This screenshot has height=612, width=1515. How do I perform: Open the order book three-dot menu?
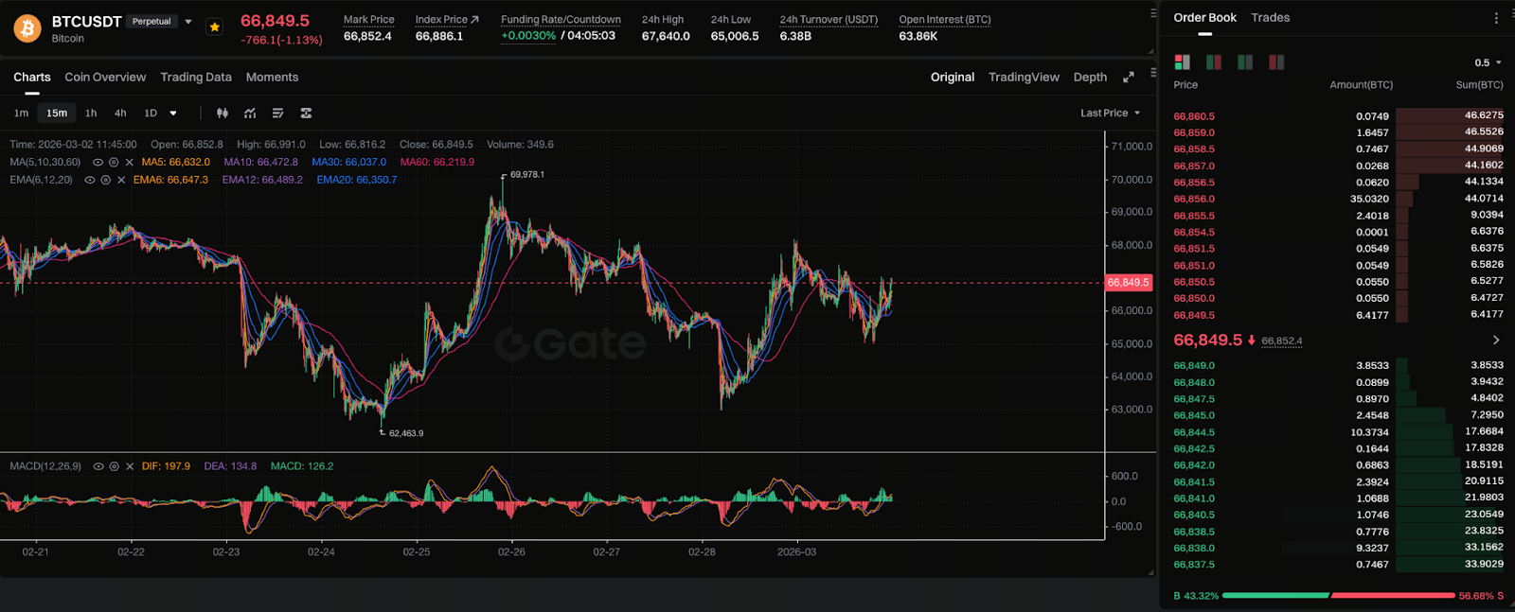1496,18
